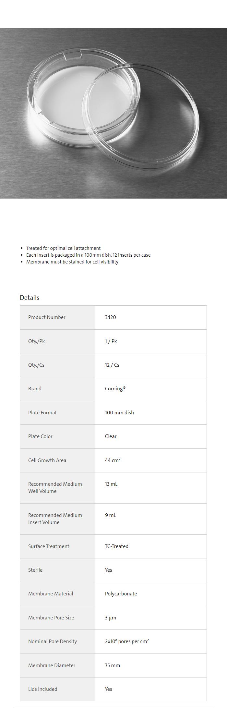Click the Qty./Pk value '1 / Pk'
Screen dimensions: 227x708
pos(111,341)
